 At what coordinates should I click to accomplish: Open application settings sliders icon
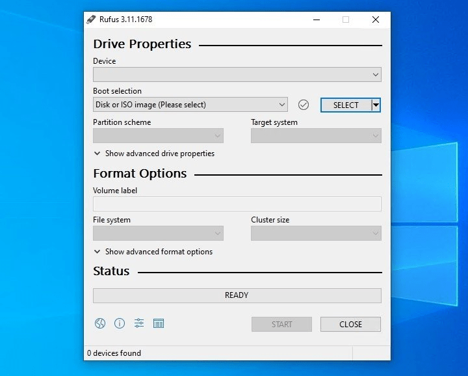pyautogui.click(x=139, y=323)
